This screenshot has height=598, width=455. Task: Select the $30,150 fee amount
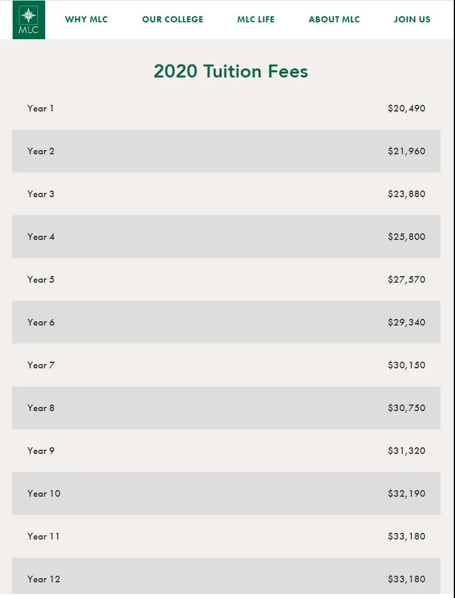[407, 365]
